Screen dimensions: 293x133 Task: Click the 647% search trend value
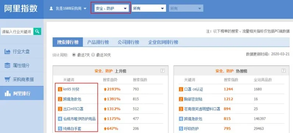pyautogui.click(x=111, y=128)
